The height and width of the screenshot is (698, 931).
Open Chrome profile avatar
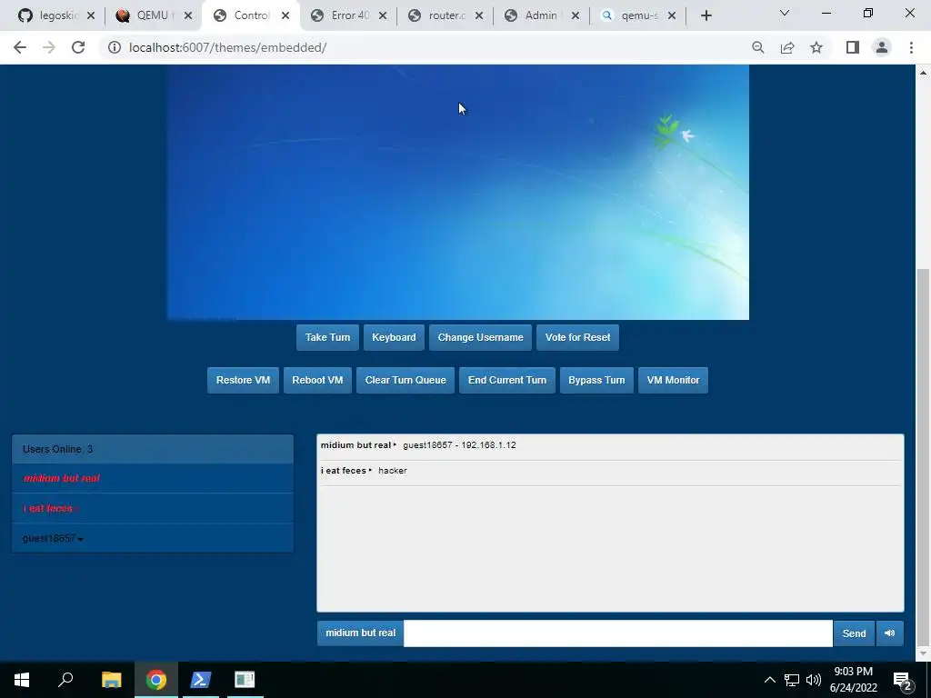pos(882,47)
